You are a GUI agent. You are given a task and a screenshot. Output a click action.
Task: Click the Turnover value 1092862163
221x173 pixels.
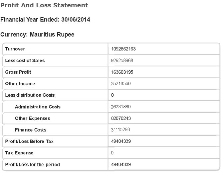123,49
